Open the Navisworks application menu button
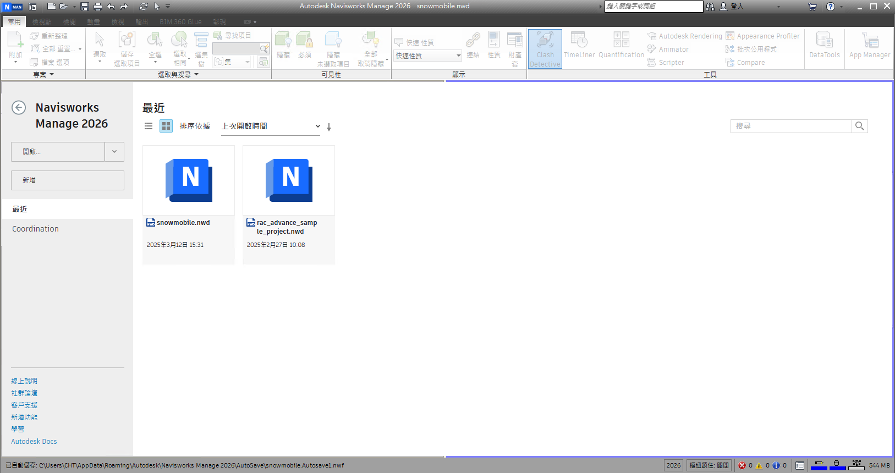Image resolution: width=895 pixels, height=473 pixels. click(13, 7)
